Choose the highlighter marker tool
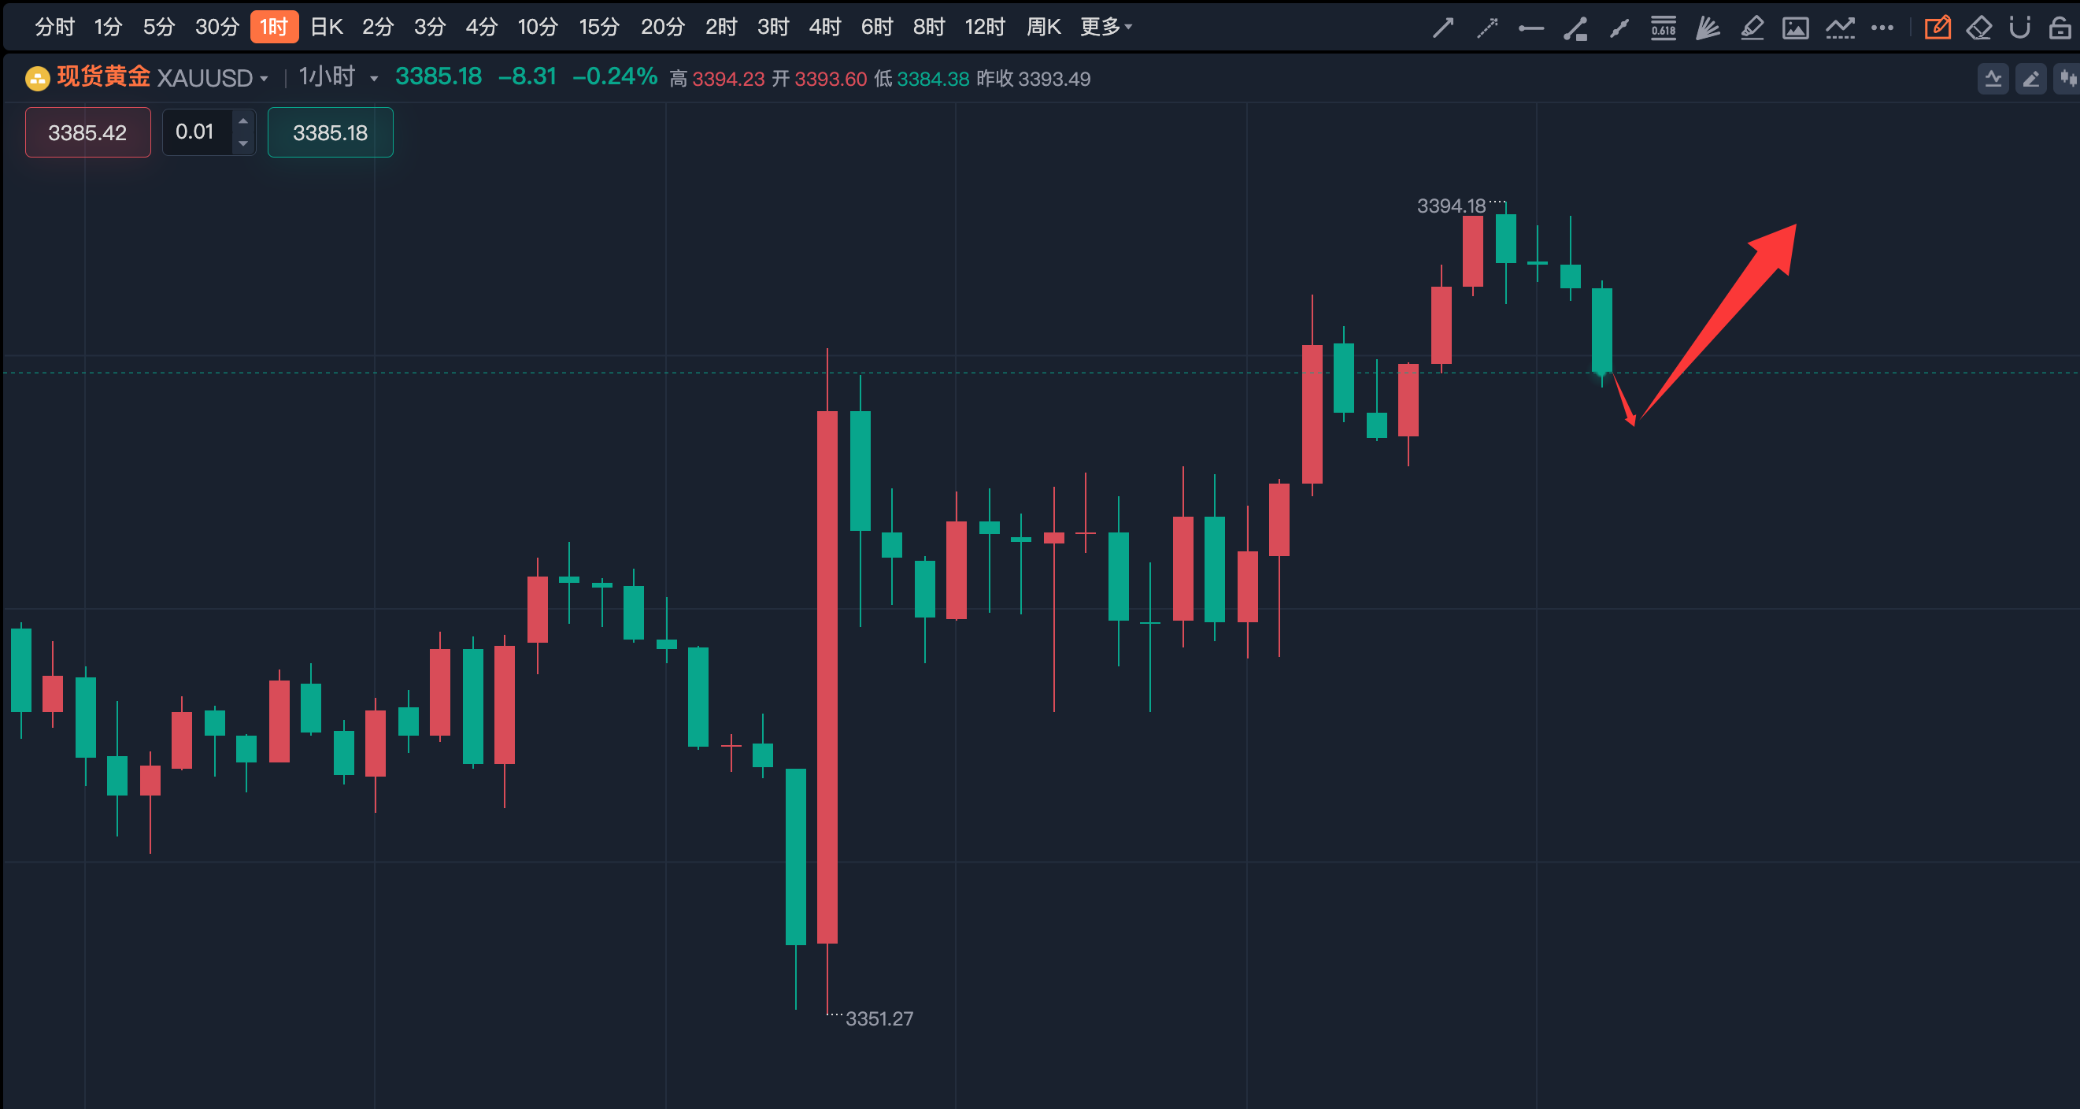Image resolution: width=2080 pixels, height=1109 pixels. [x=1752, y=28]
